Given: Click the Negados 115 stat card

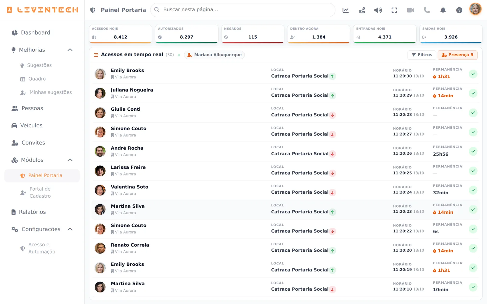Looking at the screenshot, I should tap(253, 34).
